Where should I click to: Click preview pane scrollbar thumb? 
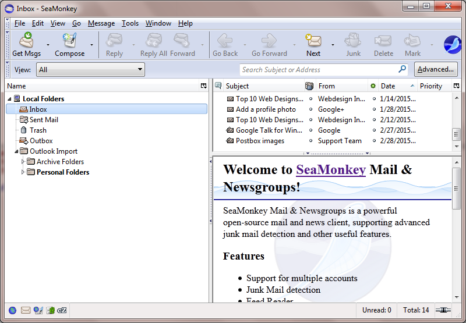point(456,189)
